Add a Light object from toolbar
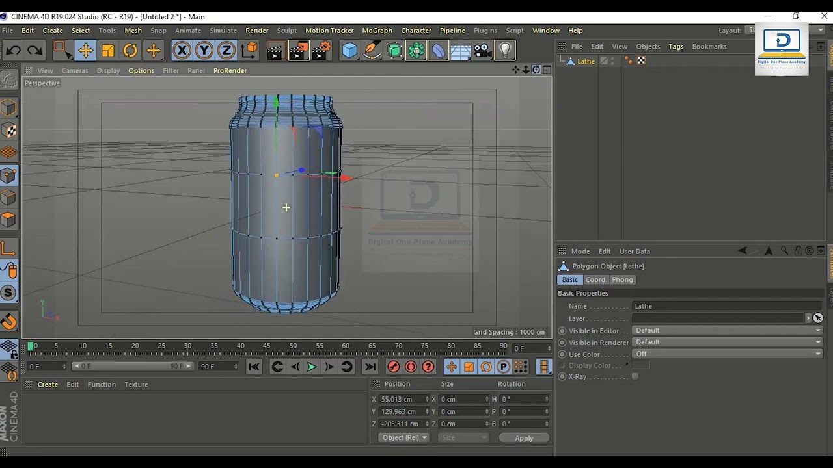The height and width of the screenshot is (468, 833). [505, 50]
